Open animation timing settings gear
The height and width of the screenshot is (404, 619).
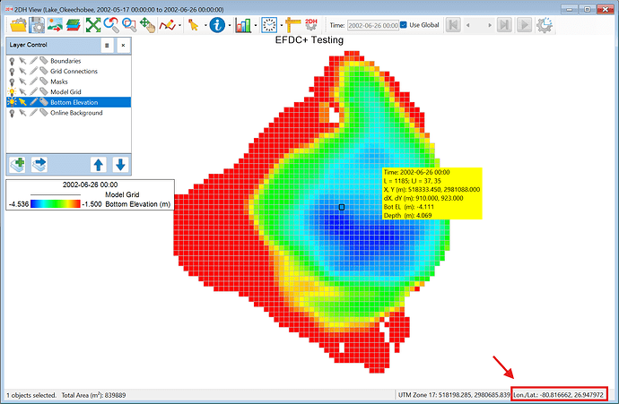545,25
